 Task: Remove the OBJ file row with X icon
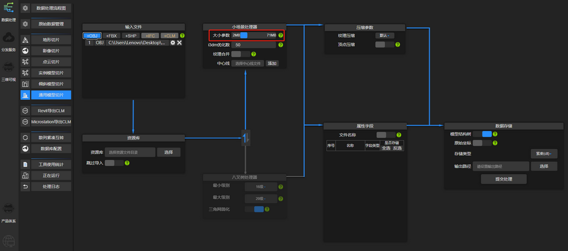point(179,43)
